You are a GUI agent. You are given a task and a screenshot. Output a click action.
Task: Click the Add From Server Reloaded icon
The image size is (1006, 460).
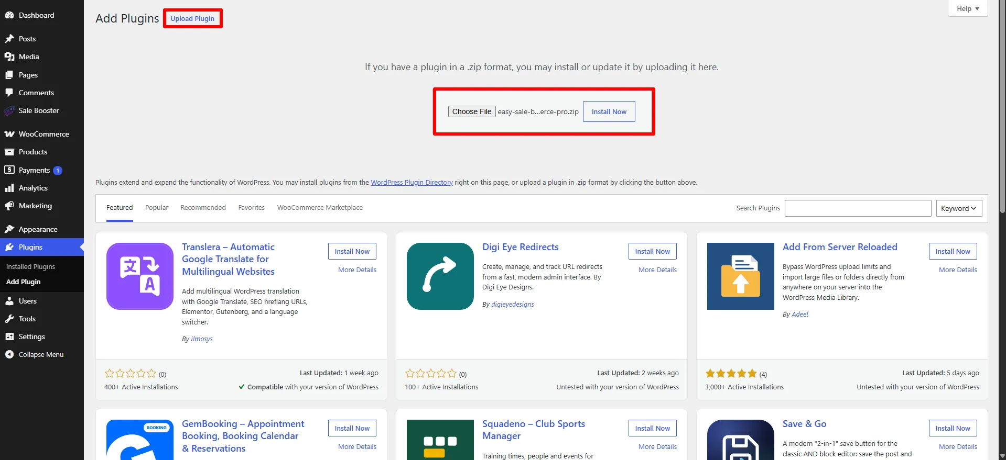click(741, 276)
